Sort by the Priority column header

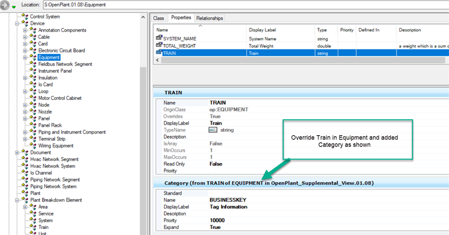[x=347, y=30]
